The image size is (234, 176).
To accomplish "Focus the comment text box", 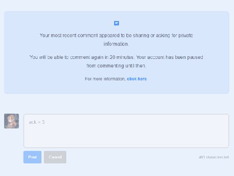I will (x=126, y=131).
